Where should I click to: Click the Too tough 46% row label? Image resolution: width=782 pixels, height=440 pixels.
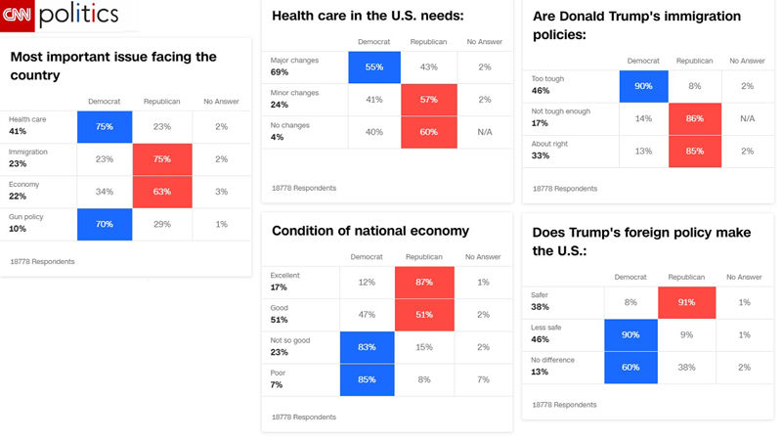[550, 83]
